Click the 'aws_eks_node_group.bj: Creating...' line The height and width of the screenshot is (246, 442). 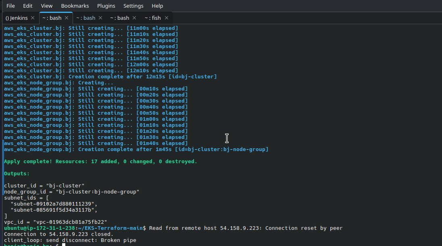pos(58,83)
